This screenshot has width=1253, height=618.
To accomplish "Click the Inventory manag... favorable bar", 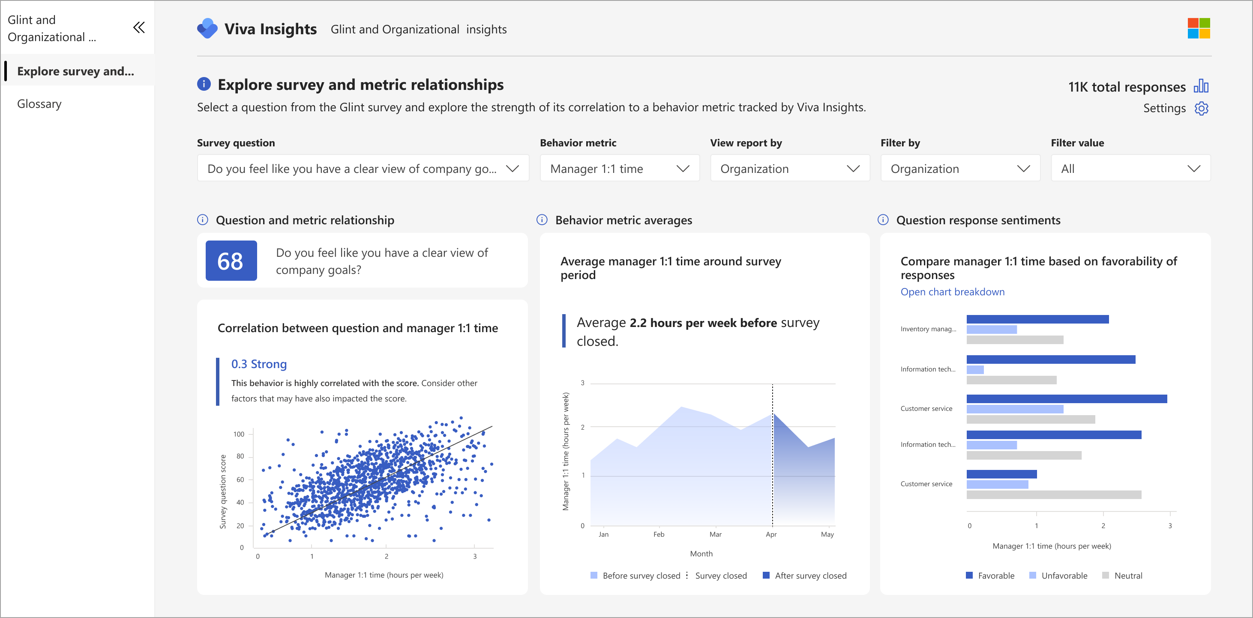I will coord(1037,319).
